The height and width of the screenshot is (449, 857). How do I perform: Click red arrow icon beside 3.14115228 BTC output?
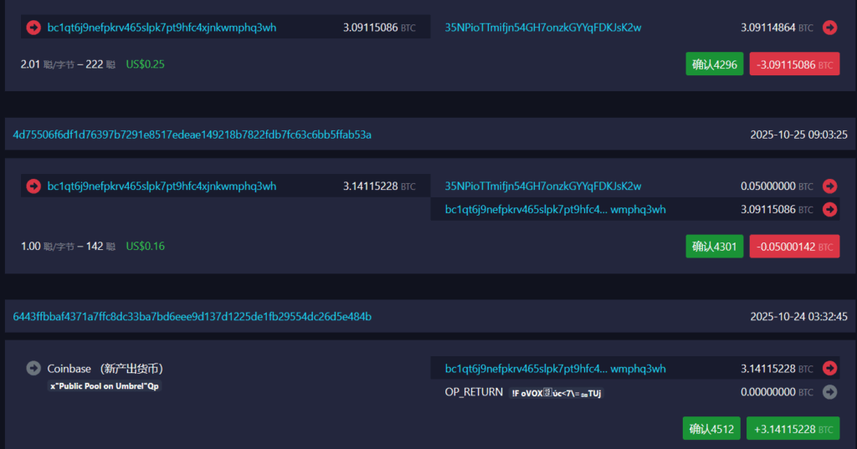(x=829, y=368)
